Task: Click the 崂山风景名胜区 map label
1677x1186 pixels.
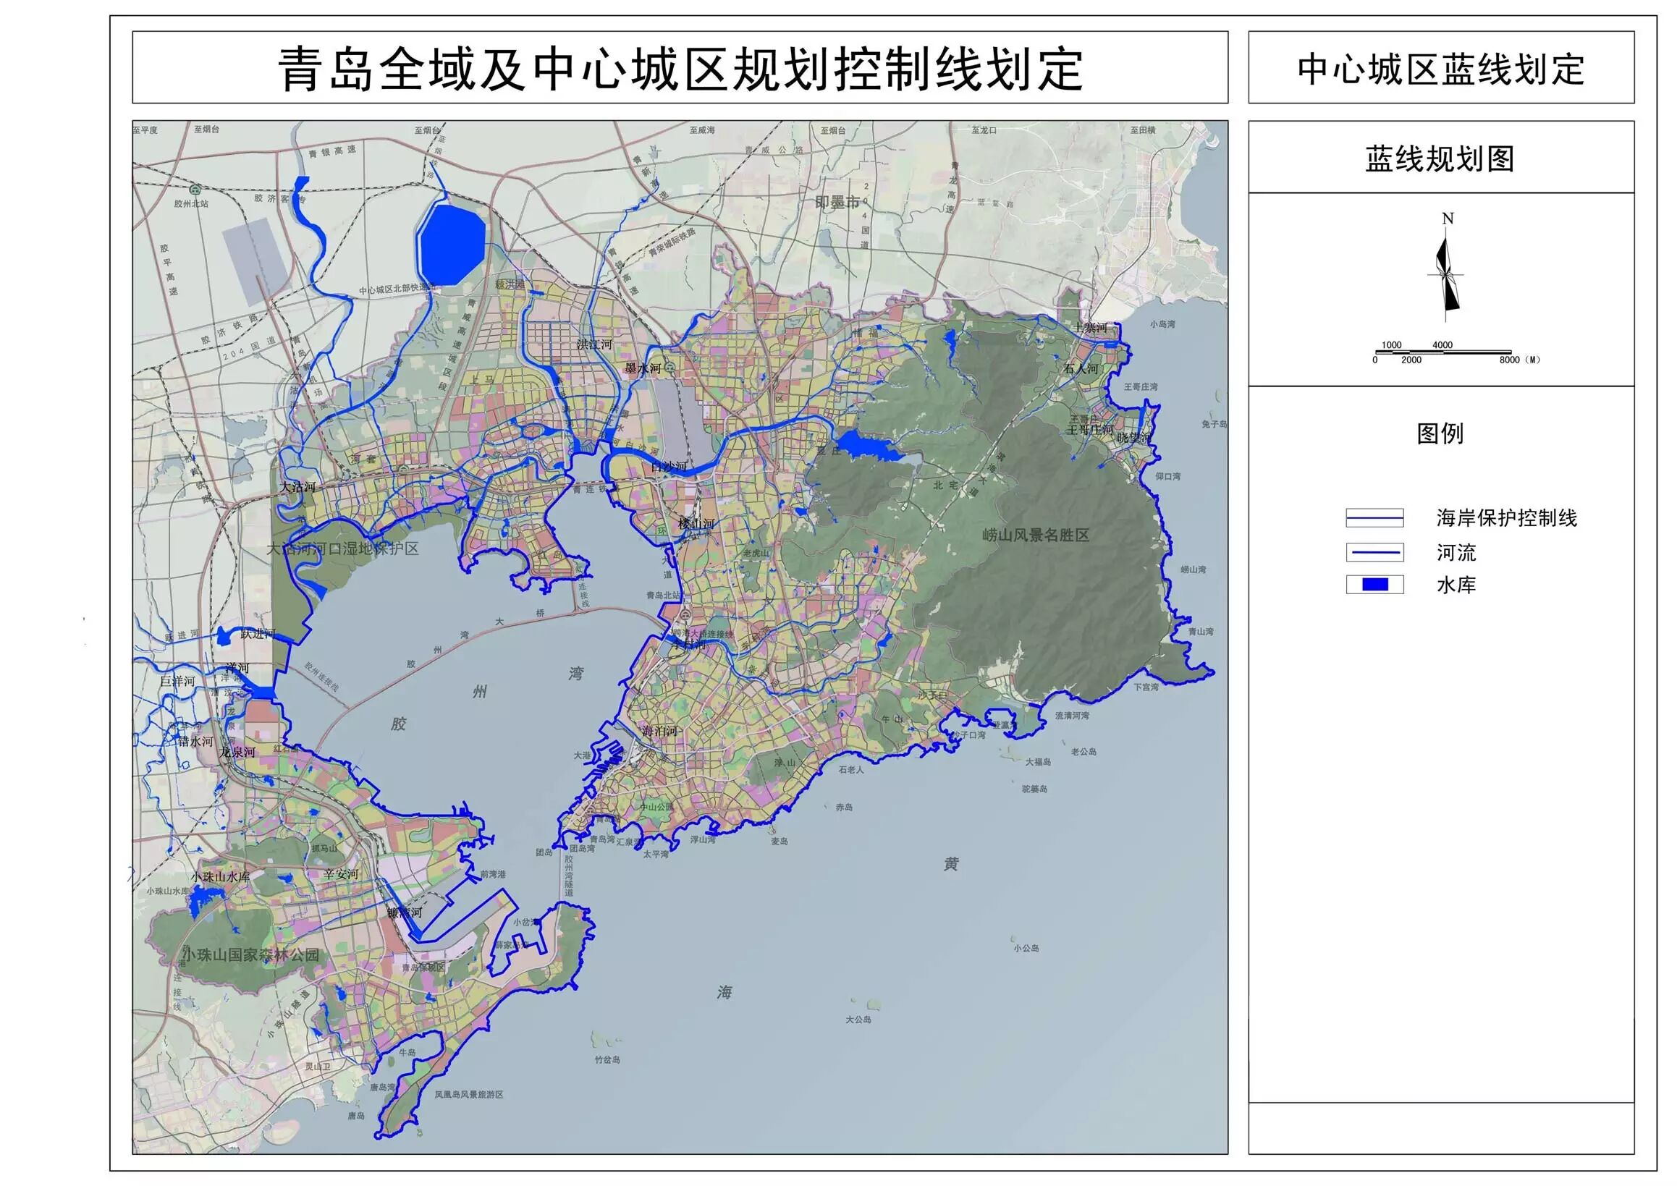Action: (1035, 535)
